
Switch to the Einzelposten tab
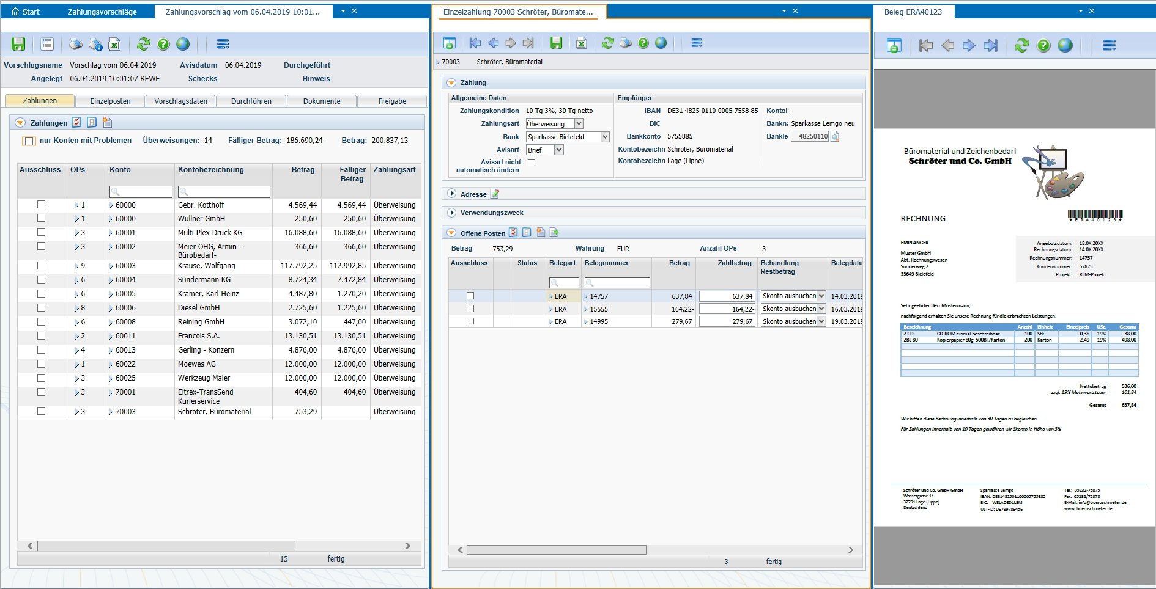110,101
